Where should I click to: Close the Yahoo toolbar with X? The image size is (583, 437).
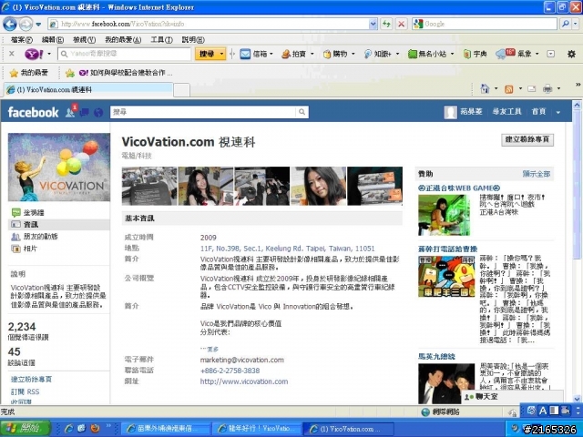click(x=12, y=54)
